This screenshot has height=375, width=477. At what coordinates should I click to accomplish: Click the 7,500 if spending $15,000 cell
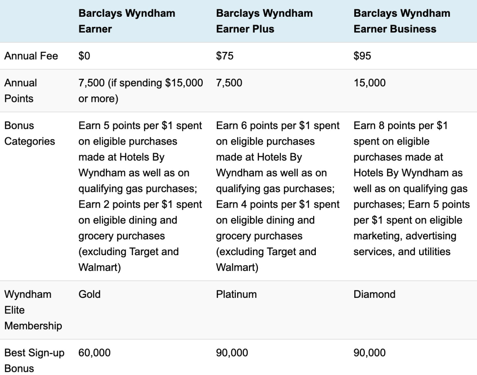(x=140, y=90)
